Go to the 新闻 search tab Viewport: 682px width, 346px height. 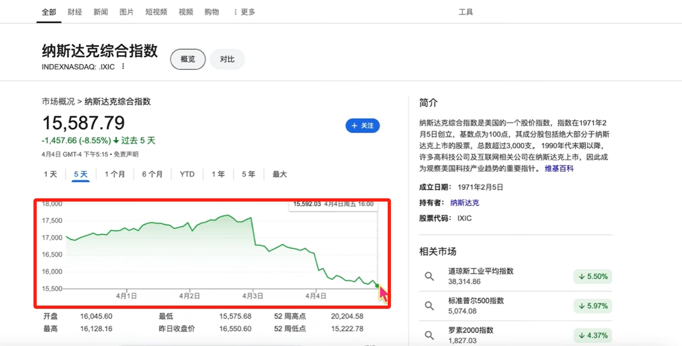tap(100, 12)
